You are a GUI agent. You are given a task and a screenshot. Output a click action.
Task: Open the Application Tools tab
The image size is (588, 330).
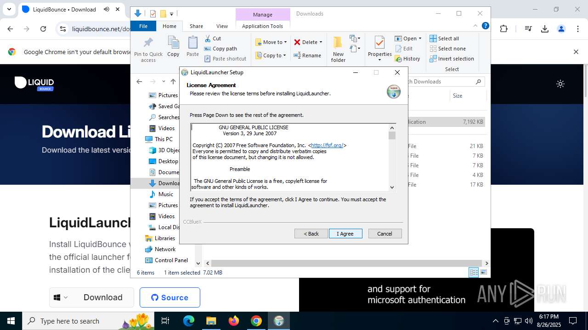click(x=262, y=26)
